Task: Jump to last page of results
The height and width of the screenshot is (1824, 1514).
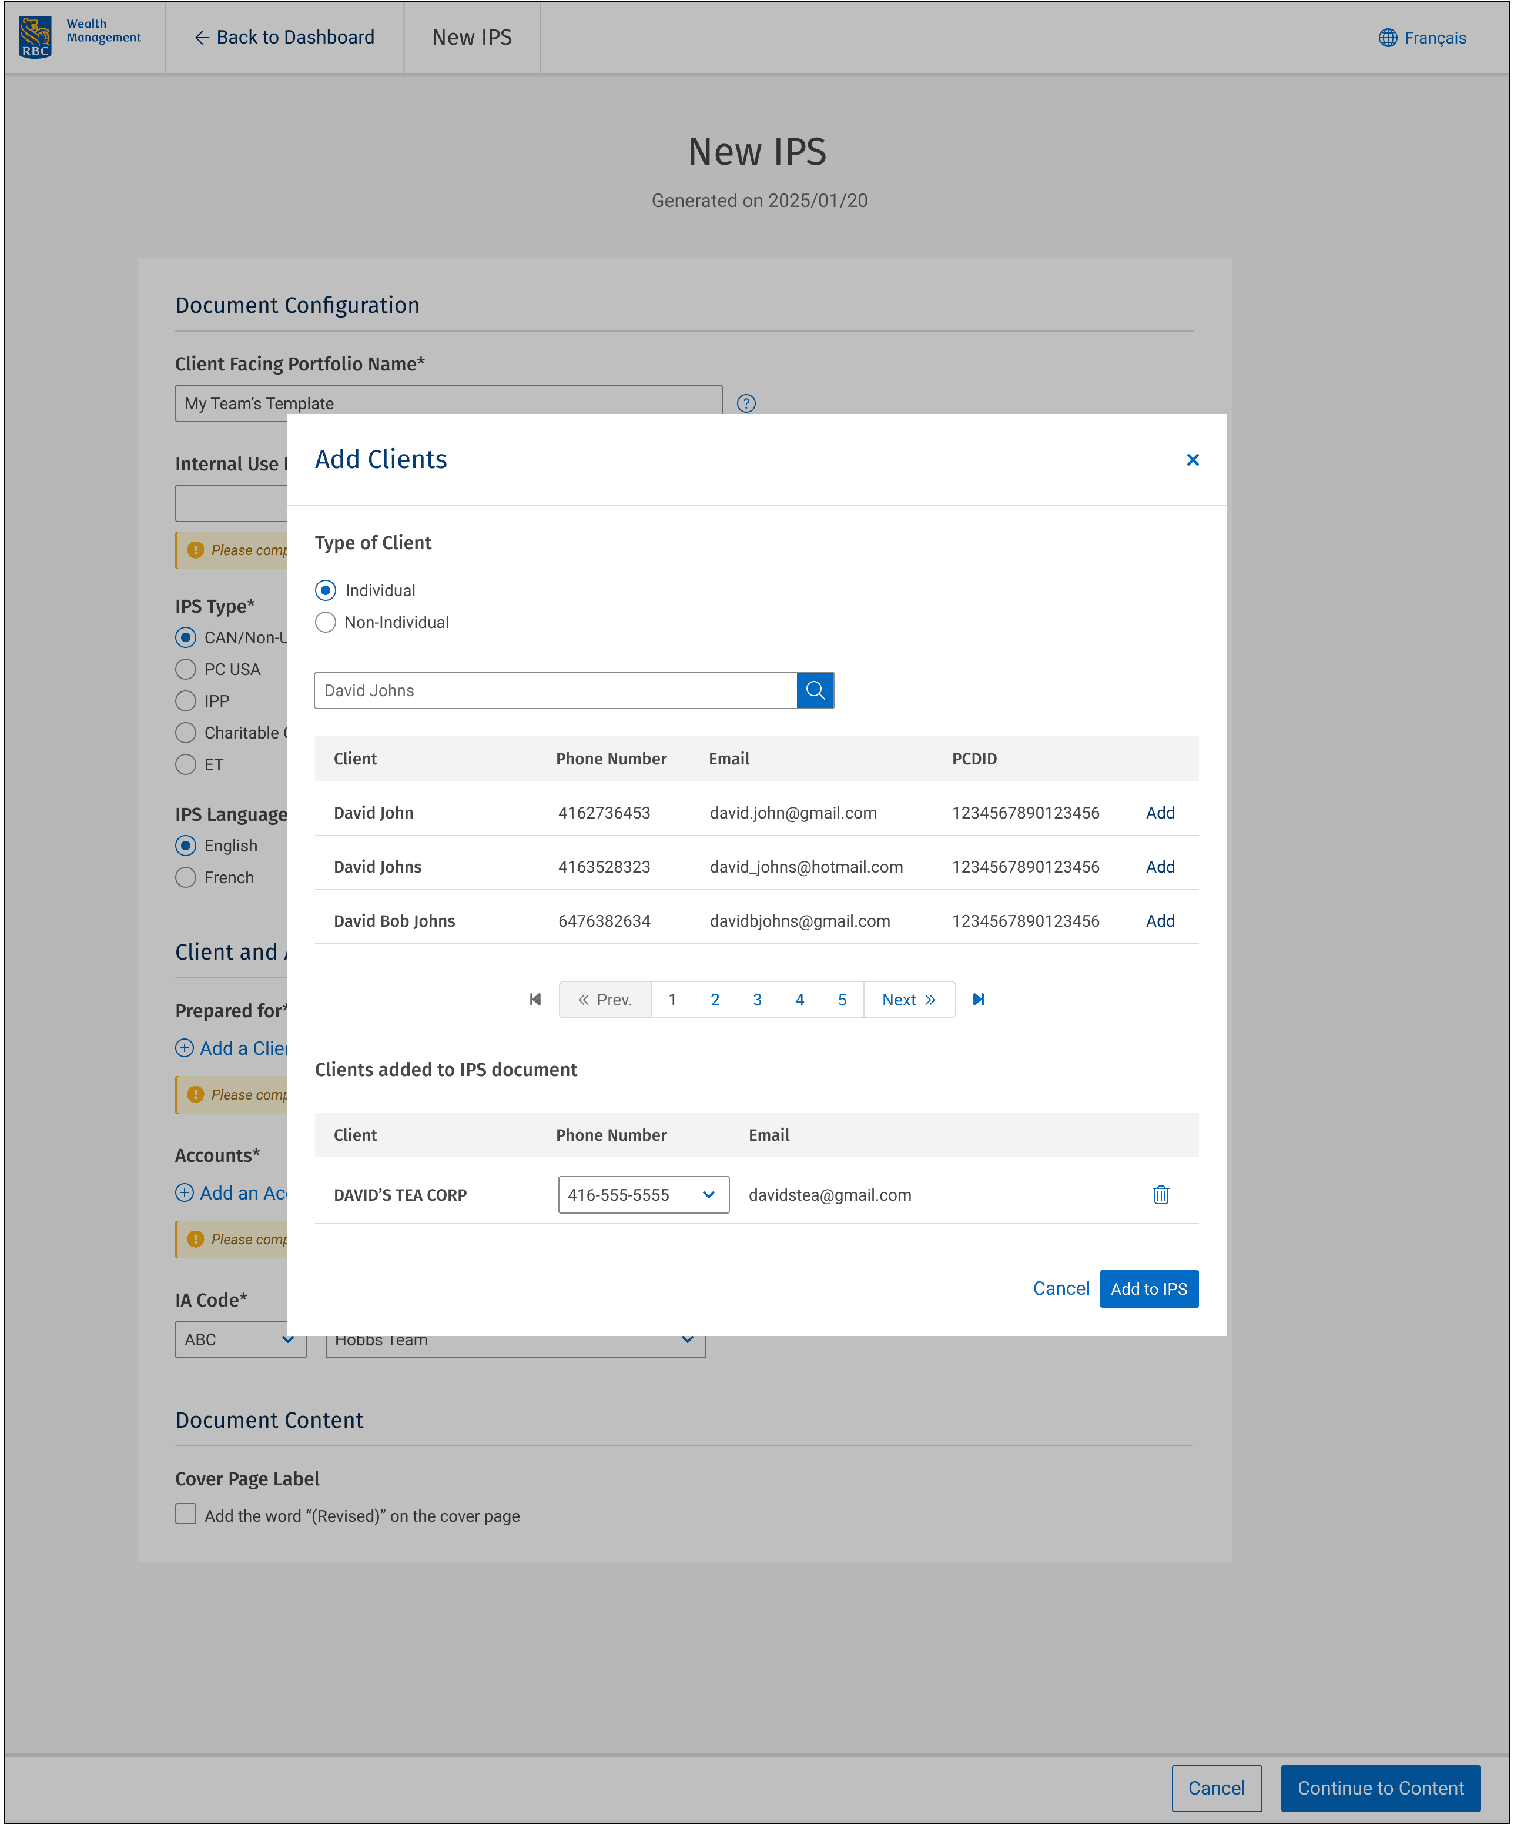Action: [x=979, y=1000]
